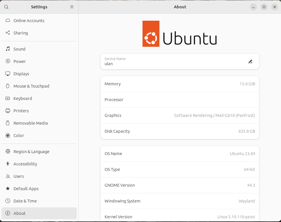Image resolution: width=281 pixels, height=222 pixels.
Task: Click the Graphics Mali-G610 (Panfrost) value
Action: [x=214, y=115]
